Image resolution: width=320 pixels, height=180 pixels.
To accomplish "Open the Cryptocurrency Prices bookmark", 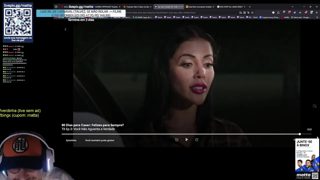I will (x=269, y=17).
